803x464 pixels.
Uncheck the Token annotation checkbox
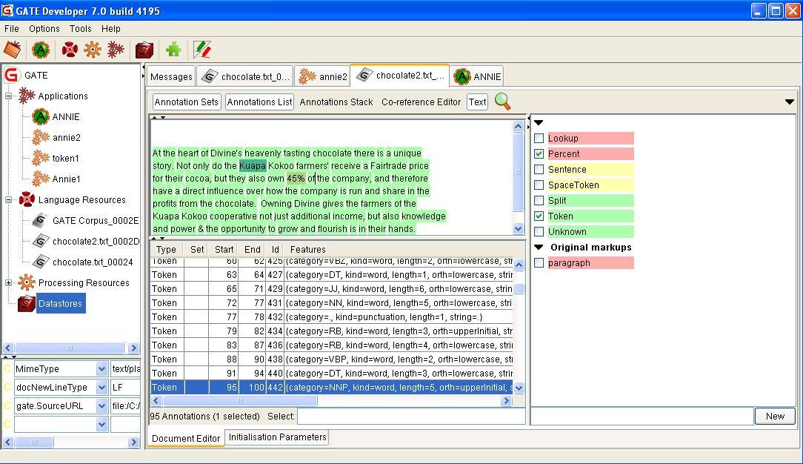point(539,216)
